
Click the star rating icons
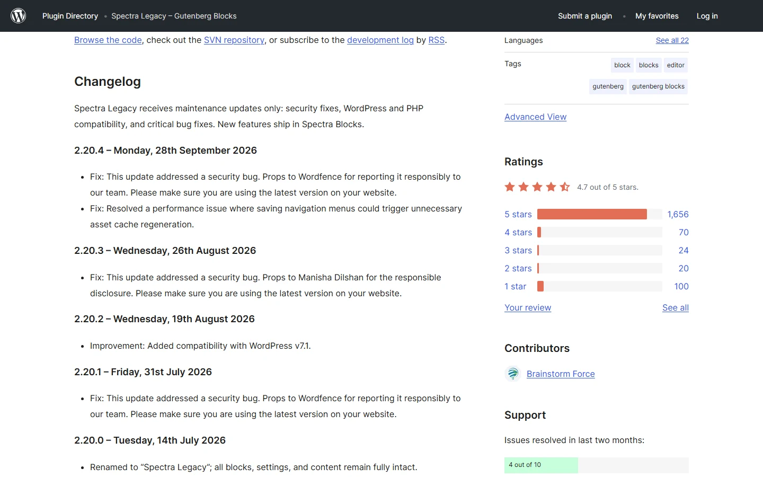tap(537, 187)
